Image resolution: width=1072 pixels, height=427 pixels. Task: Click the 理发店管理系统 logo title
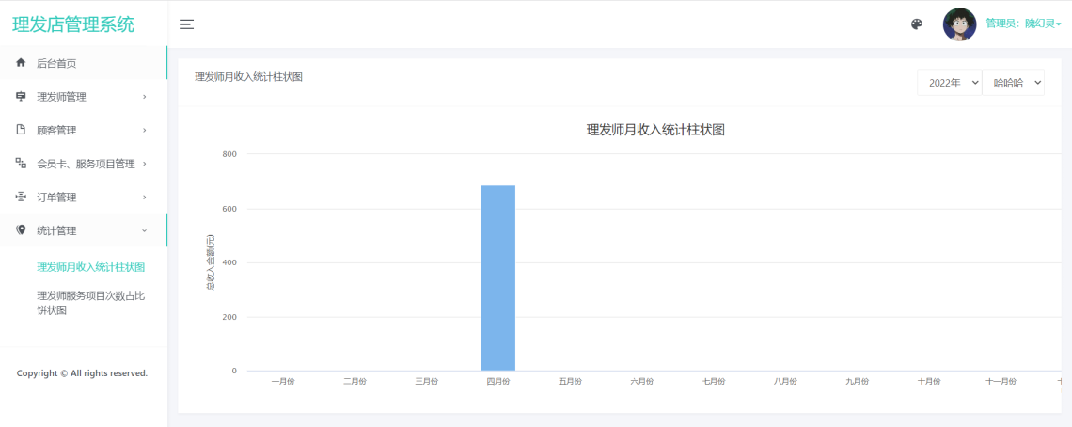click(73, 24)
